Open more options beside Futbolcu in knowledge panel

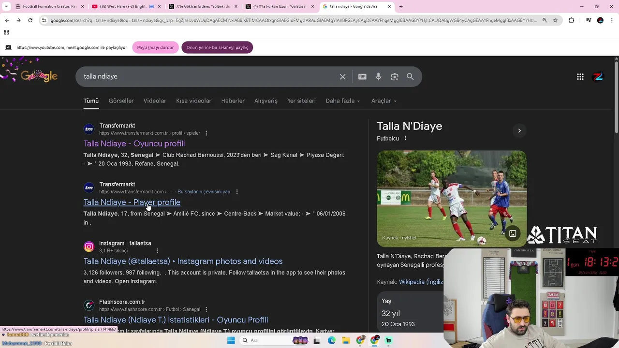[x=405, y=138]
